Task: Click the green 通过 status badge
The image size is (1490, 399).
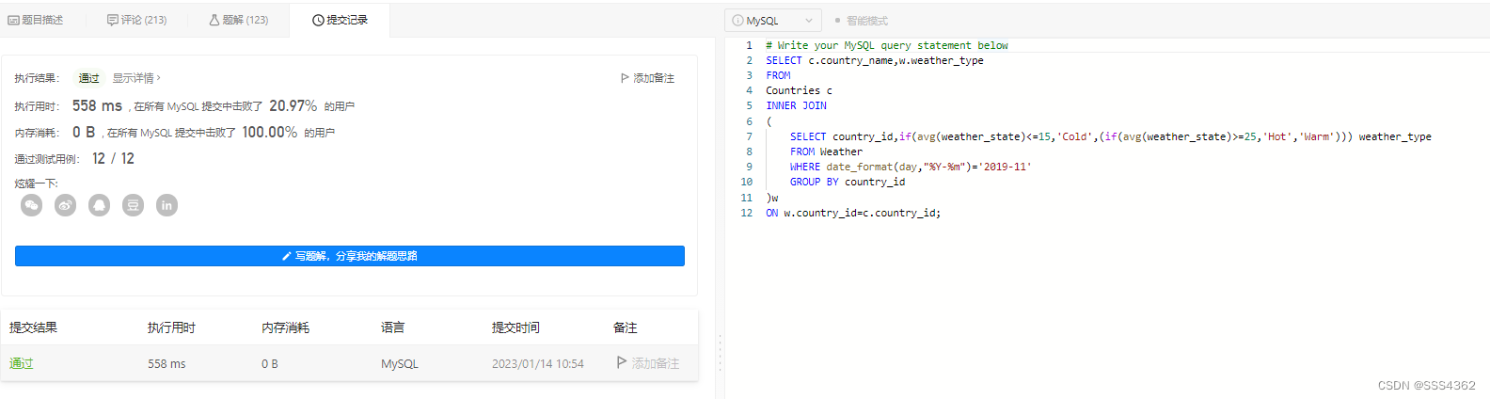Action: [x=89, y=78]
